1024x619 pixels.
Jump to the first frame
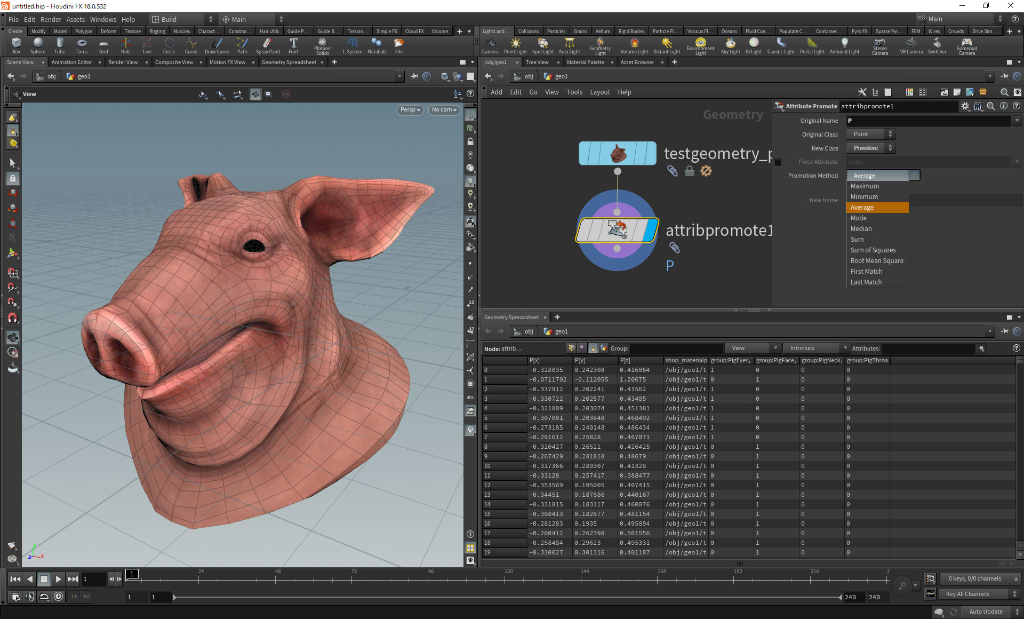[15, 579]
